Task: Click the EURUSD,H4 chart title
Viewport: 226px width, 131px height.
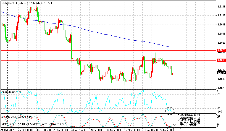Action: (x=9, y=3)
